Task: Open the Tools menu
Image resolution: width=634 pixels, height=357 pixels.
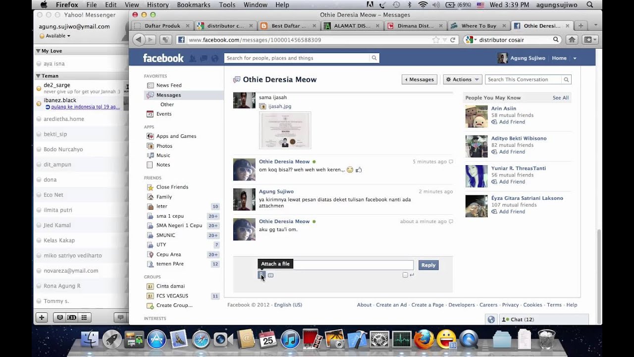Action: 227,5
